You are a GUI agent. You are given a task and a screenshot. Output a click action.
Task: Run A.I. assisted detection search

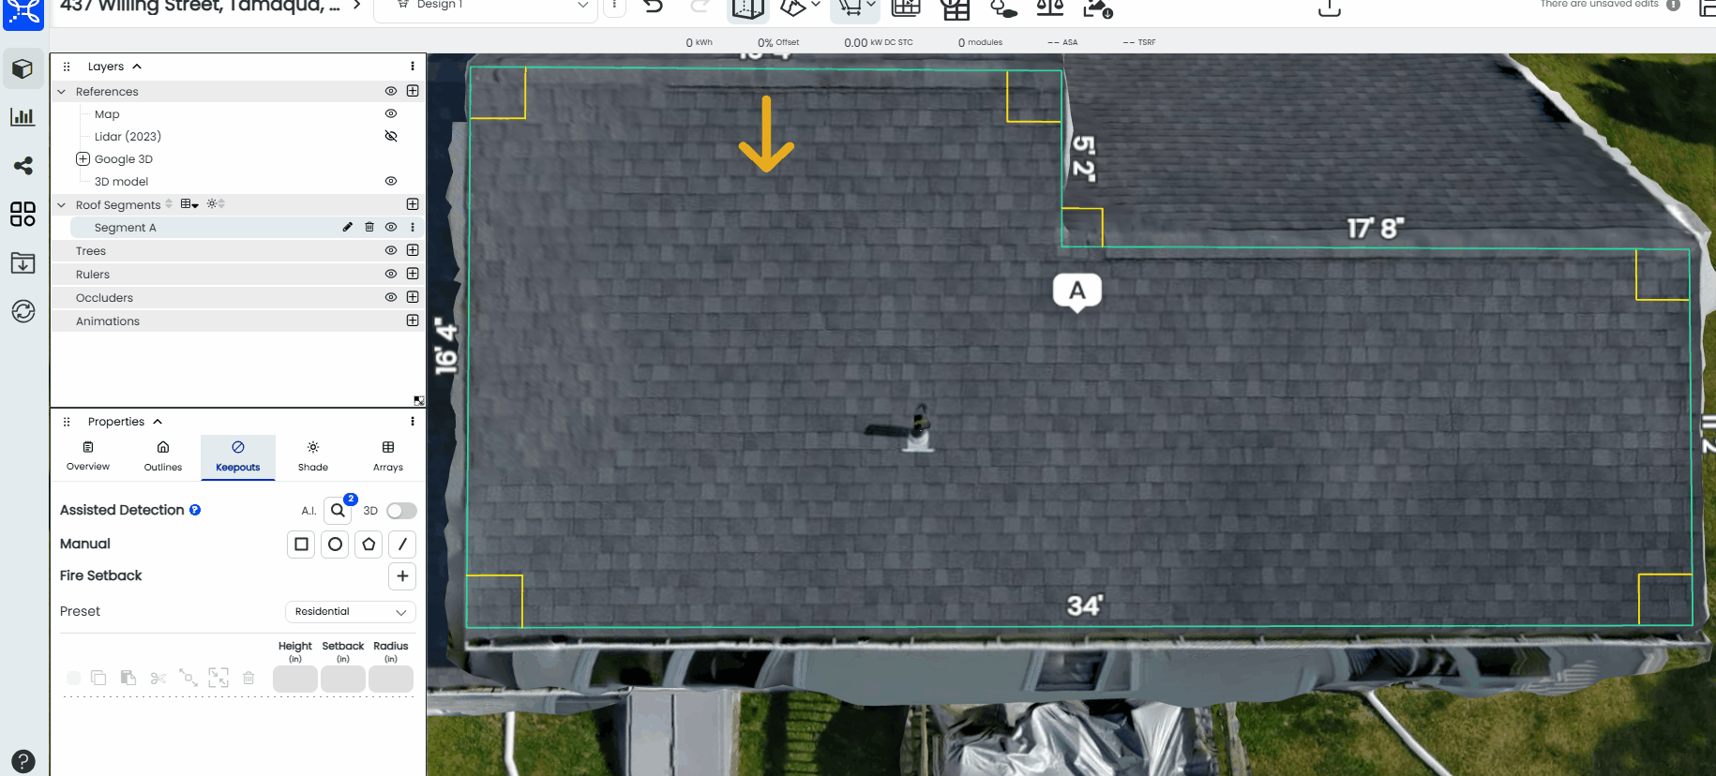(338, 511)
